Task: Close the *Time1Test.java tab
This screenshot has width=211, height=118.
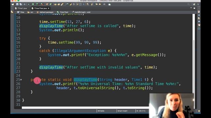Action: [x=48, y=8]
